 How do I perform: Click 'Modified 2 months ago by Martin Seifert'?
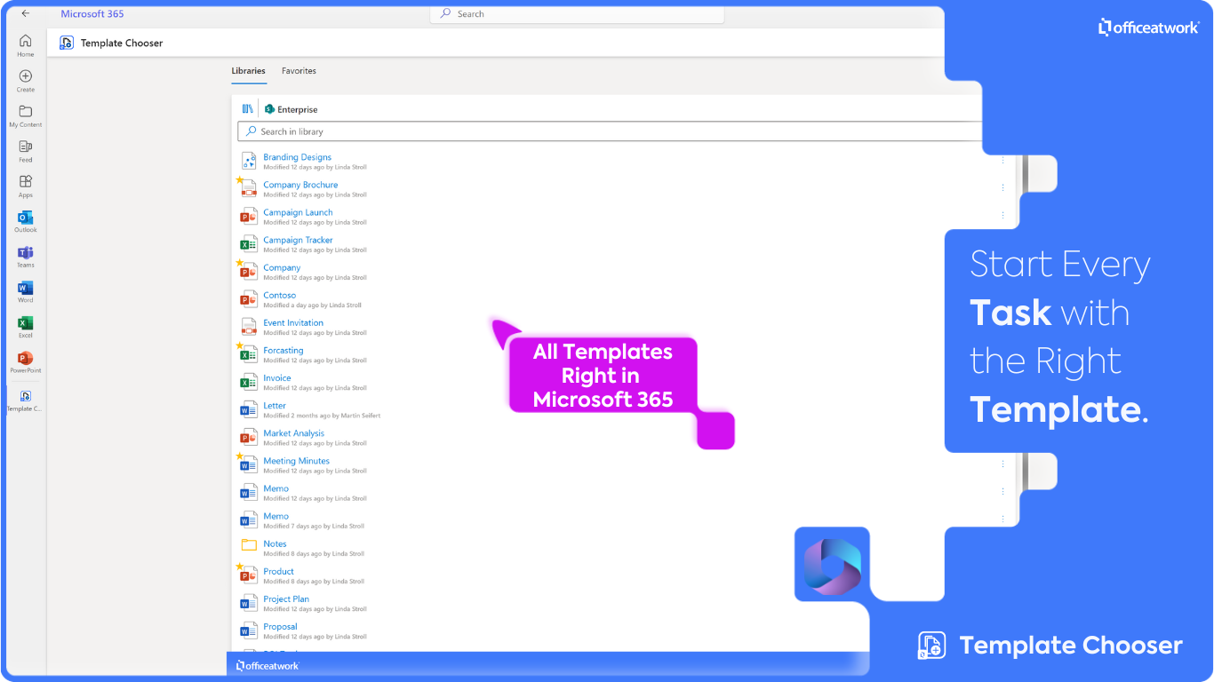pos(322,416)
